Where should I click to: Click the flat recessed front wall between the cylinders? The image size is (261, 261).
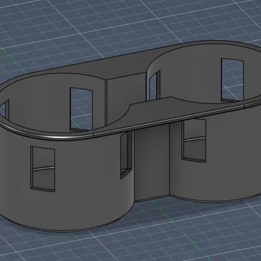click(151, 162)
